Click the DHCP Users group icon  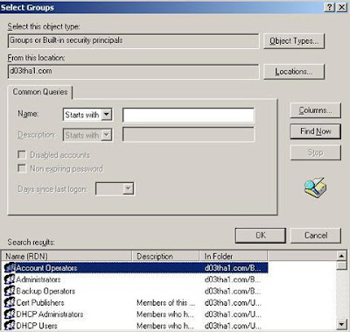[10, 325]
